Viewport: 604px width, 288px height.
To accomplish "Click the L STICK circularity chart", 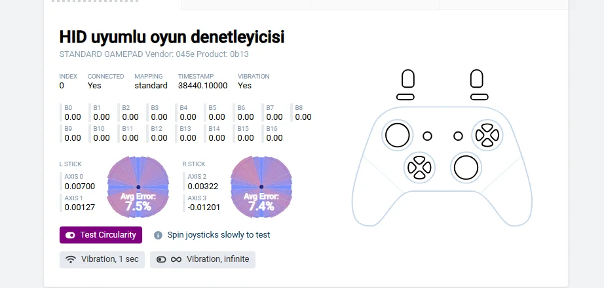I will pos(138,187).
